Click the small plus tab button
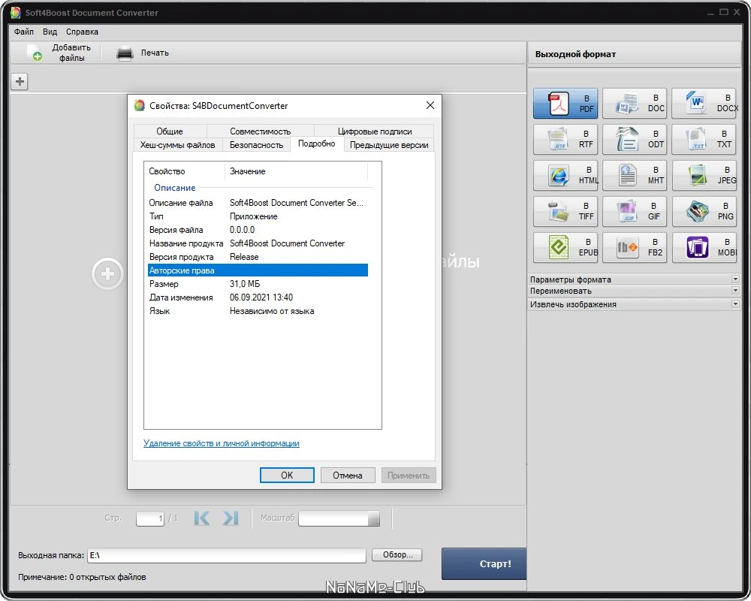Viewport: 751px width, 601px height. tap(20, 81)
